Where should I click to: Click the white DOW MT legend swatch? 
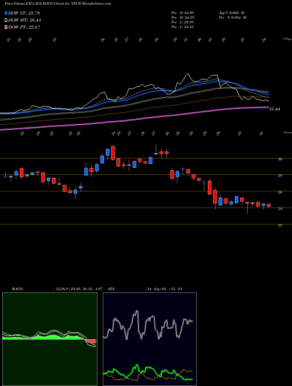tap(6, 20)
